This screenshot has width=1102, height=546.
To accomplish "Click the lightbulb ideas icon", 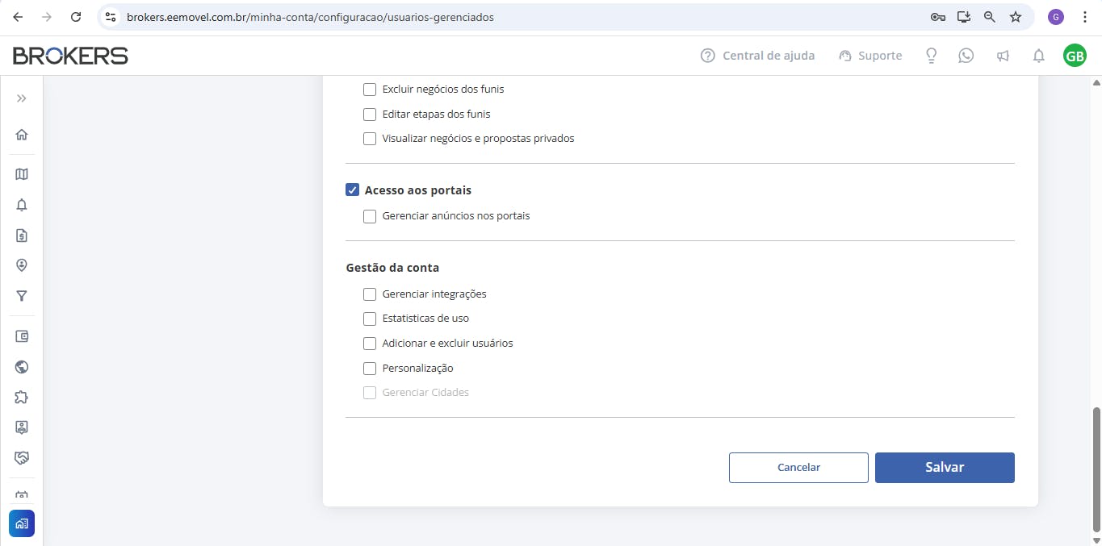I will 932,56.
